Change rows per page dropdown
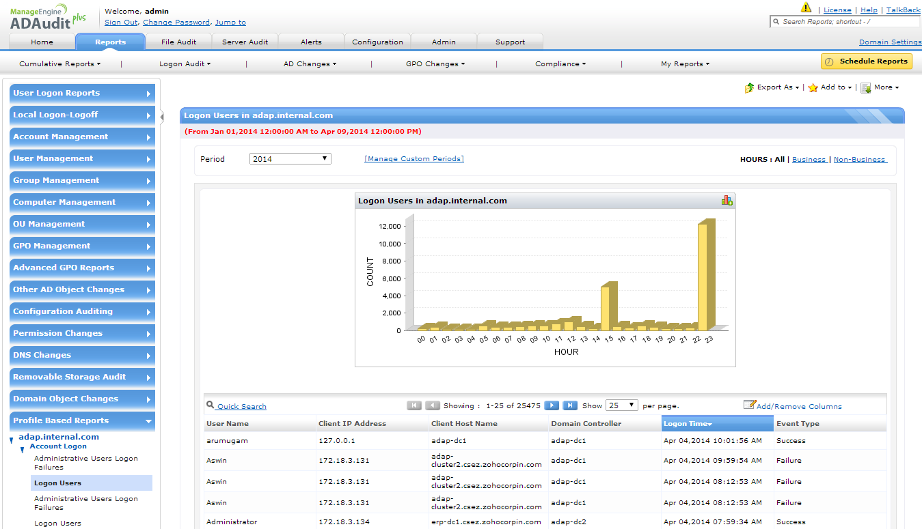The width and height of the screenshot is (922, 529). pos(621,405)
